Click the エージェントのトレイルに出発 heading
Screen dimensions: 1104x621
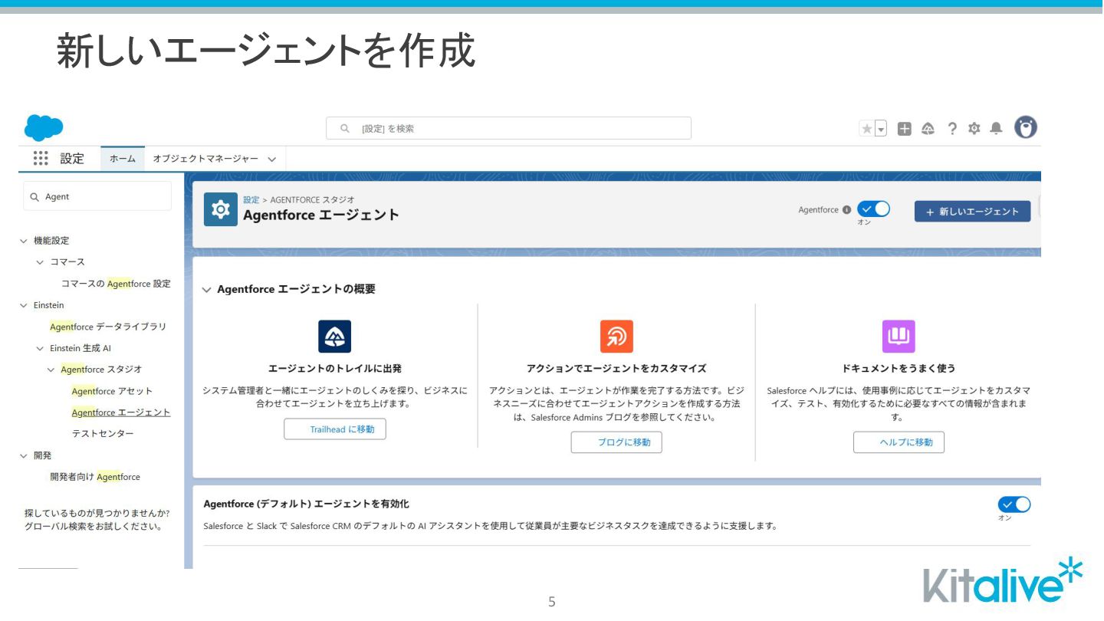click(335, 368)
